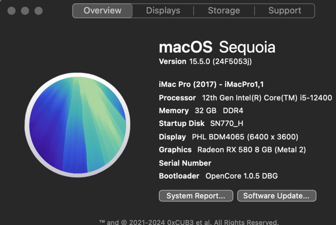Click the Version 15.5.0 (24F5053j) text

pyautogui.click(x=205, y=62)
